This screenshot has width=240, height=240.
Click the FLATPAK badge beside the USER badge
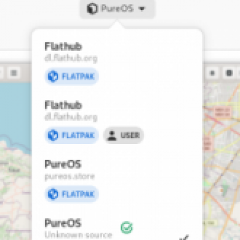click(71, 135)
